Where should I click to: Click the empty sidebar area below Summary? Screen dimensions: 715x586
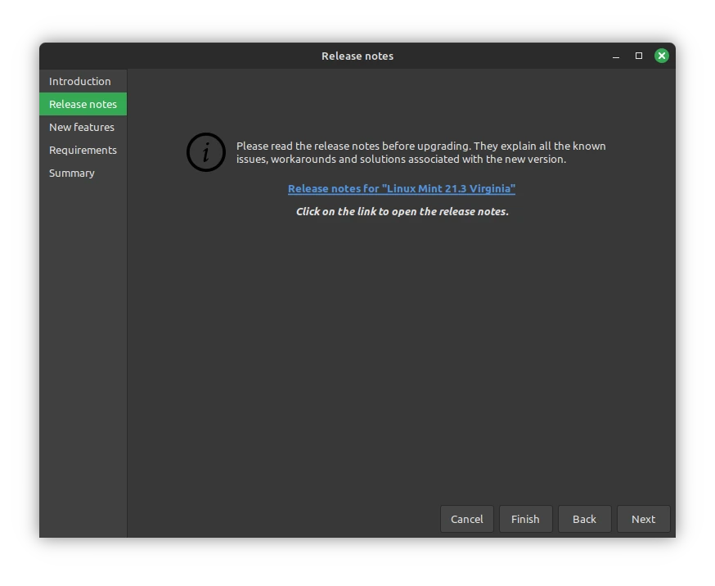pos(83,344)
